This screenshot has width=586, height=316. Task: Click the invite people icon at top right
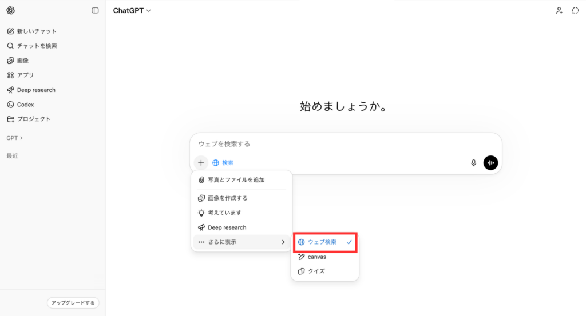tap(559, 10)
